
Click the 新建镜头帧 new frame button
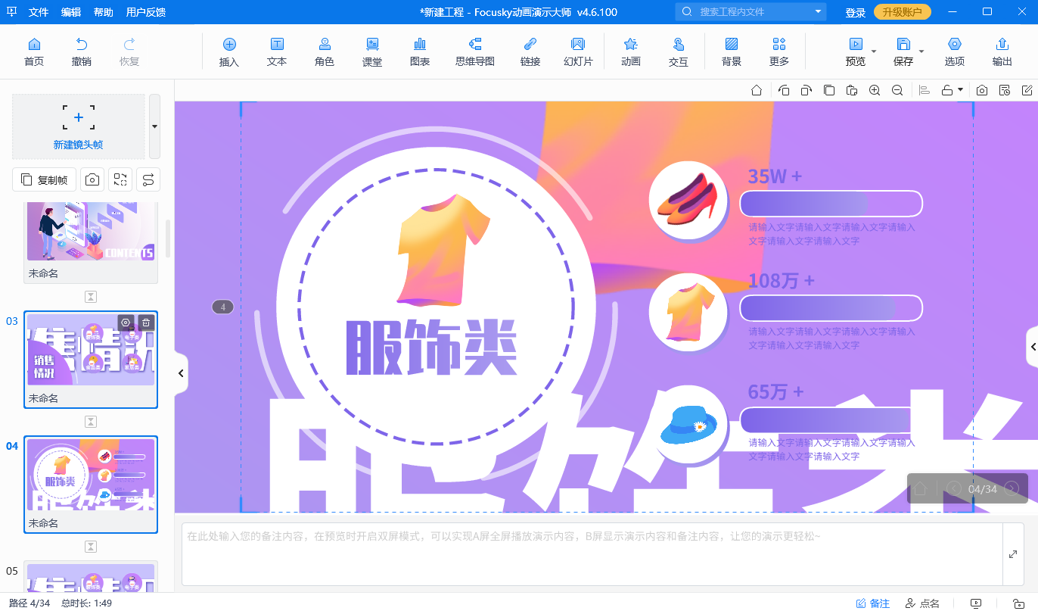coord(78,126)
